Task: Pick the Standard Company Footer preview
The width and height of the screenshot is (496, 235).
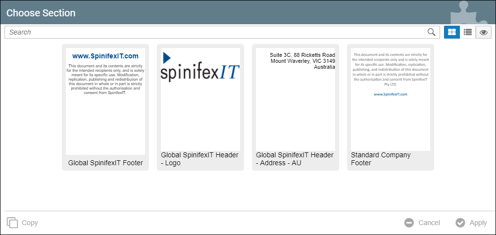Action: (x=391, y=99)
